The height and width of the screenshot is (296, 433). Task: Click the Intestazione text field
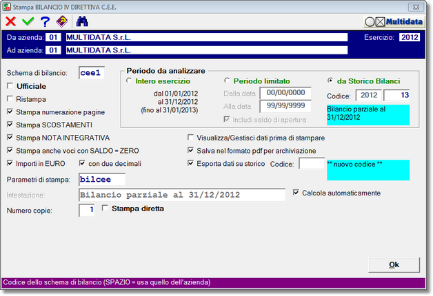coord(182,195)
